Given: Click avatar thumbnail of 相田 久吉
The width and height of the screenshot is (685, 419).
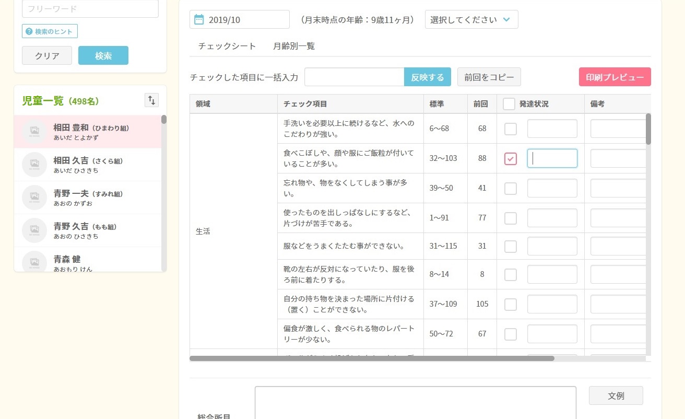Looking at the screenshot, I should coord(34,165).
